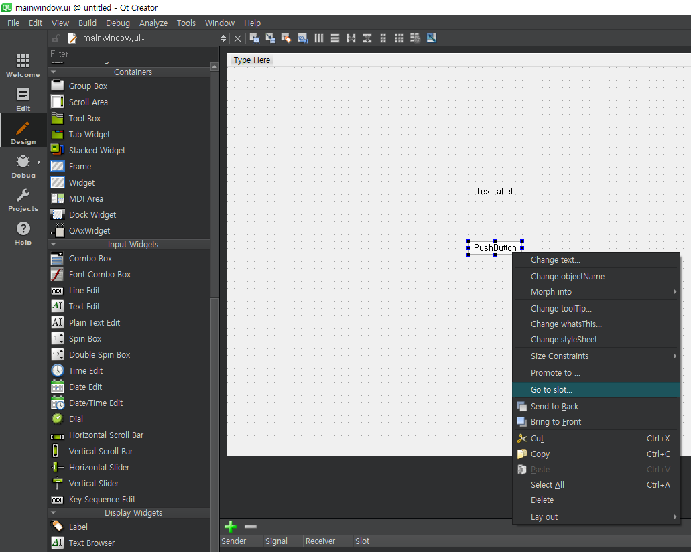Open the Build menu

tap(87, 23)
